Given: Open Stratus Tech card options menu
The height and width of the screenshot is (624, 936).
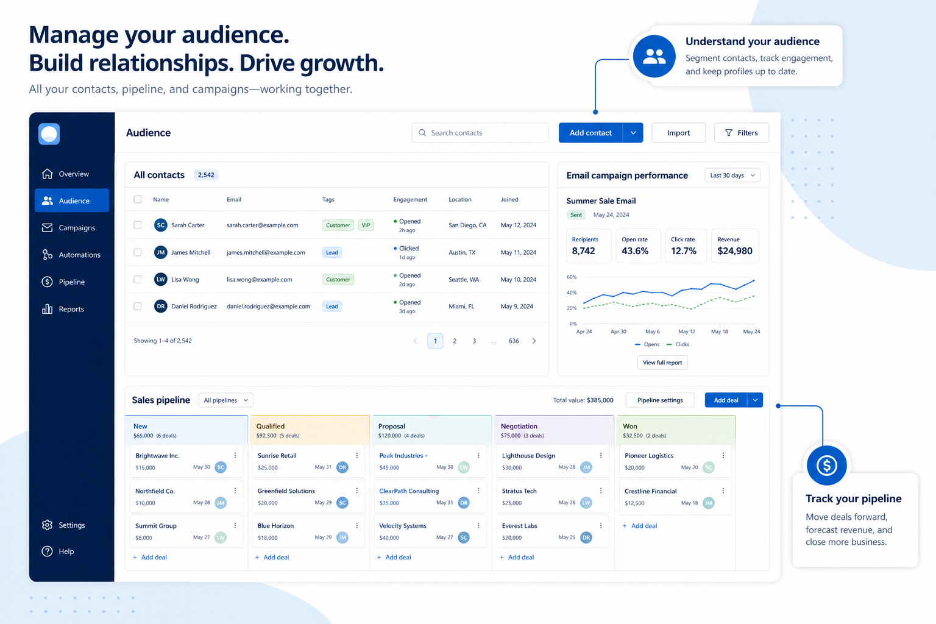Looking at the screenshot, I should point(601,491).
